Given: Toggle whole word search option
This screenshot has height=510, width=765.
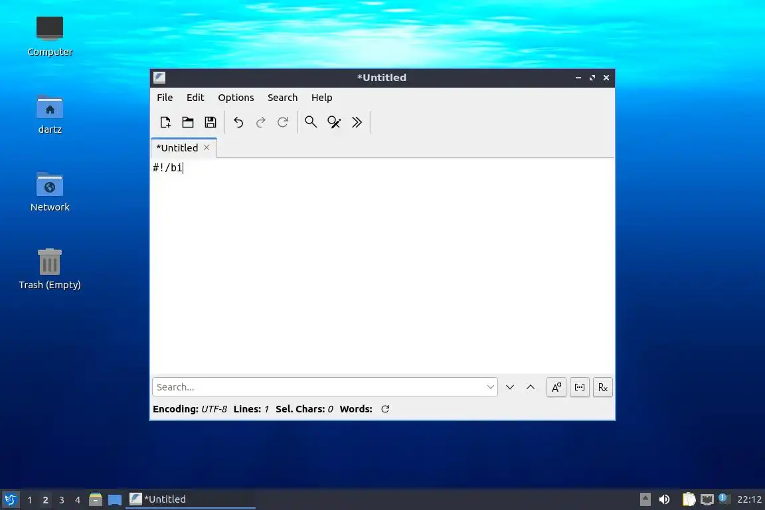Looking at the screenshot, I should click(580, 388).
